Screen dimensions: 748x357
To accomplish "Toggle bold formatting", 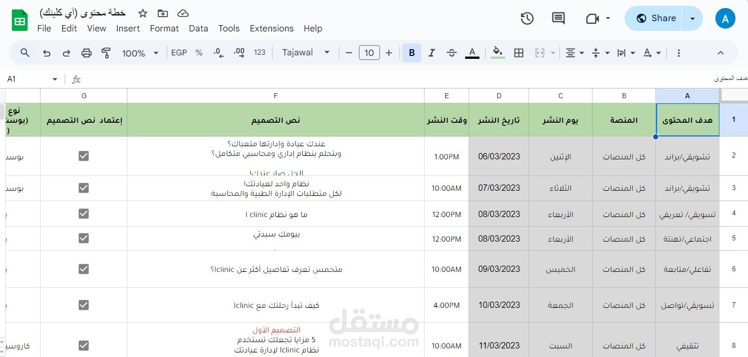I will 411,53.
